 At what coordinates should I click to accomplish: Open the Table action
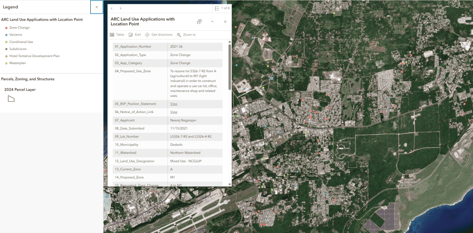pos(117,35)
